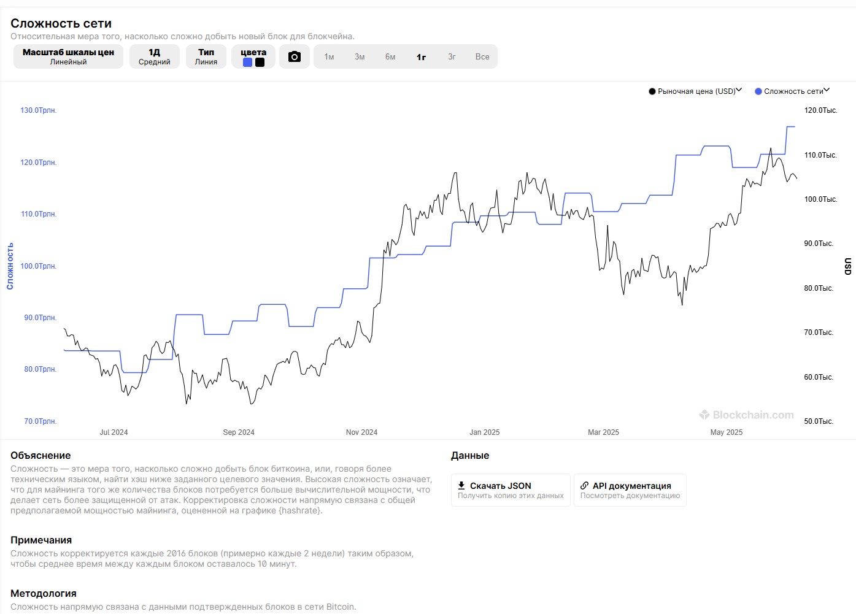Click the Nov 2024 axis label
Screen dimensions: 856x614
click(361, 432)
